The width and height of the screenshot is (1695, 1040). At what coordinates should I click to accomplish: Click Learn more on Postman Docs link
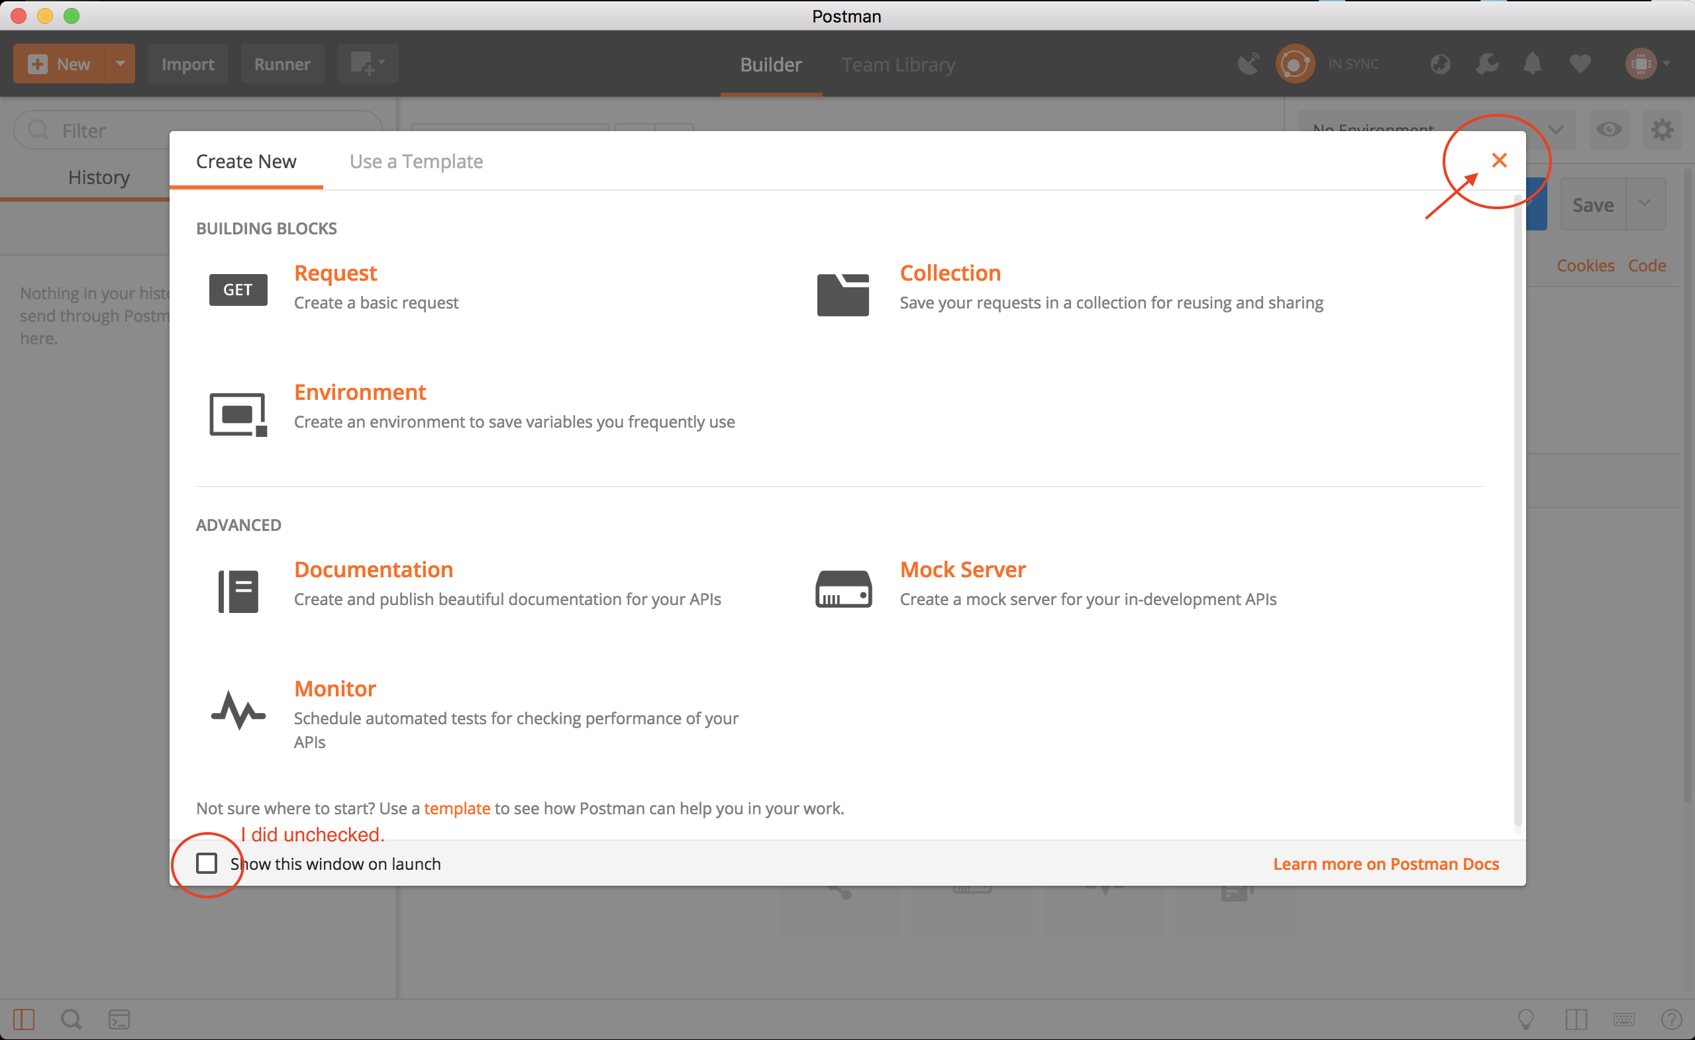click(1386, 863)
